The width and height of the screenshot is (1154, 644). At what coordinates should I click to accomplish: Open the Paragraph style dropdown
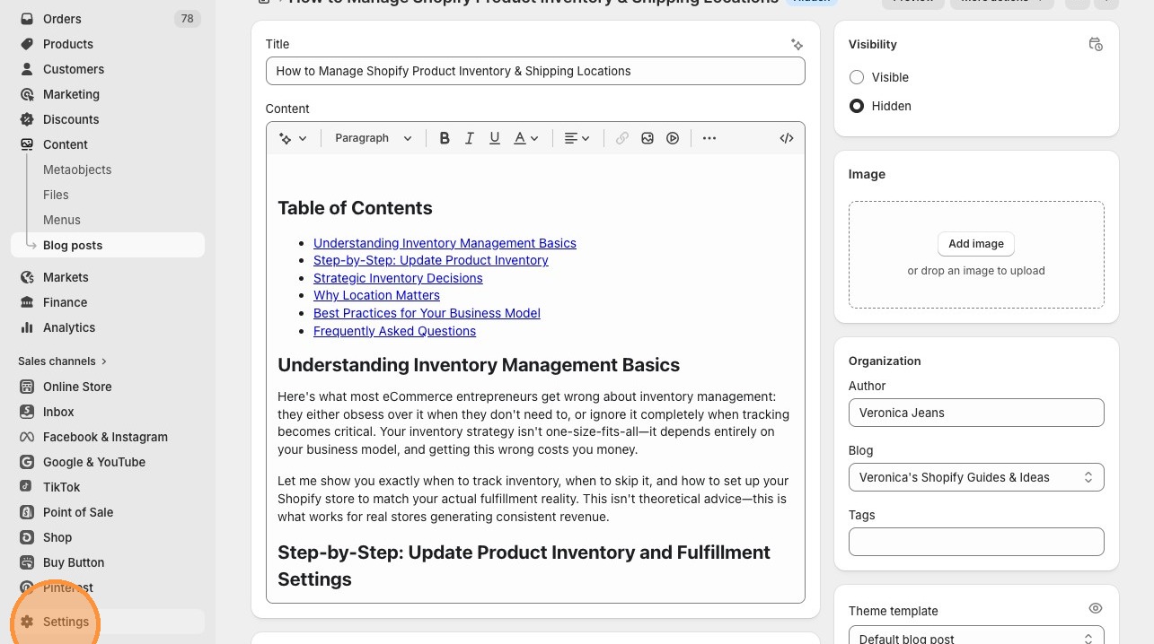coord(373,138)
